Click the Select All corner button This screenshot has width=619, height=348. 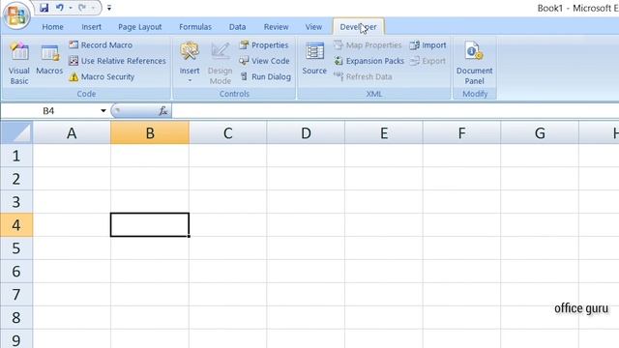tap(16, 132)
